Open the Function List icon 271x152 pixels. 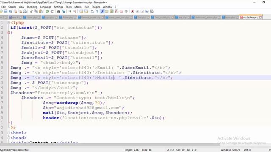[116, 11]
